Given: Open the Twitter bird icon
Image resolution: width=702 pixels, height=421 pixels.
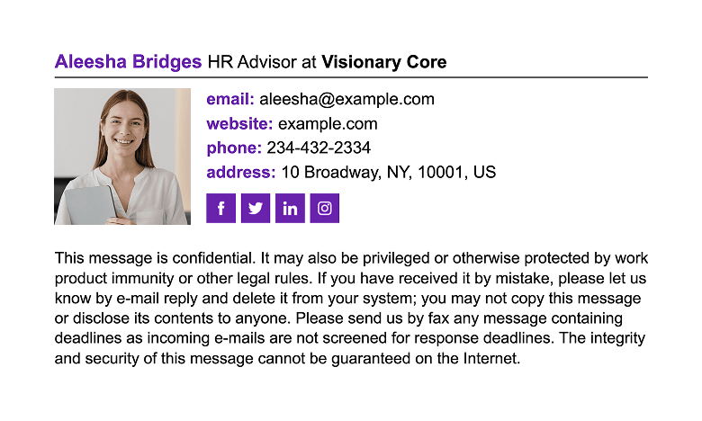Looking at the screenshot, I should click(256, 208).
